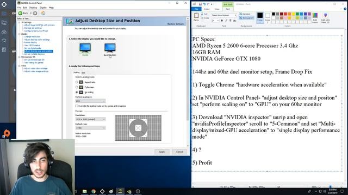
Task: Open the Back history dropdown arrow
Action: (x=31, y=13)
